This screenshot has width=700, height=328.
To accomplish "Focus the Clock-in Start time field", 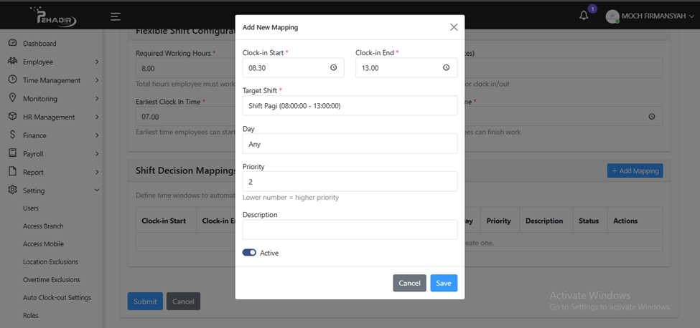I will (294, 67).
